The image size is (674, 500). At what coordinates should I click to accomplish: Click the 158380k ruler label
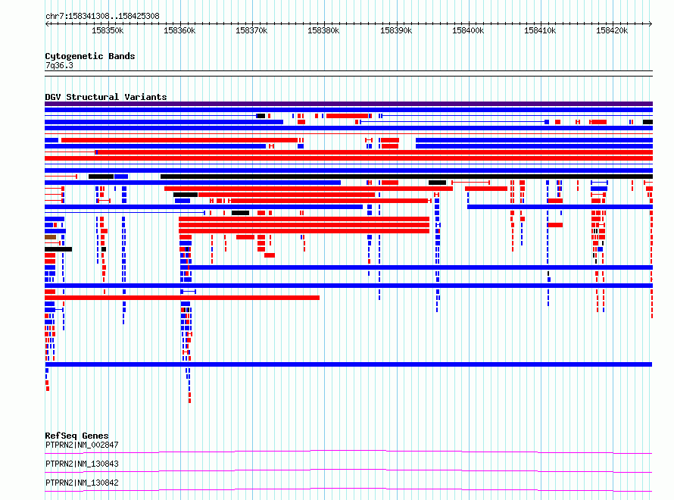point(323,30)
